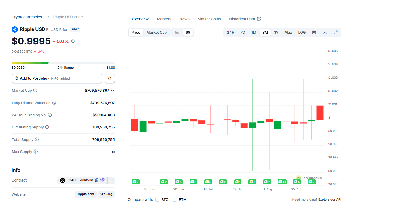Click the market cap value $709,576,897

(97, 91)
